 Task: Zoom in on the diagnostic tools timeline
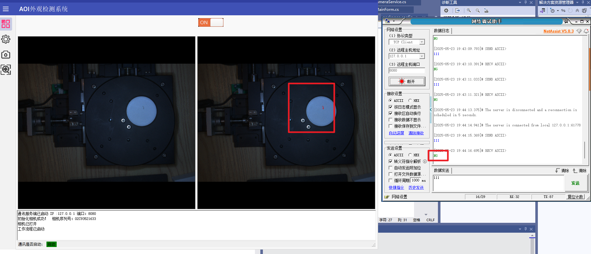click(x=469, y=11)
